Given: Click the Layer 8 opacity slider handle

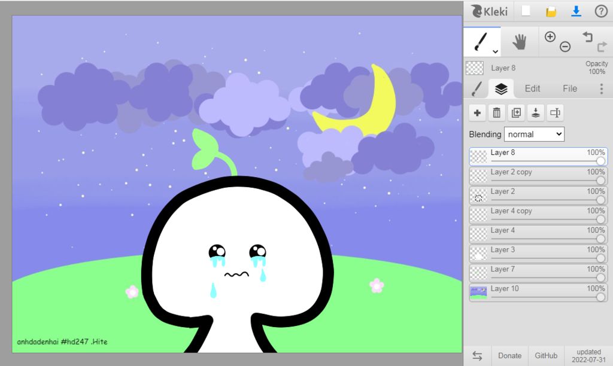Looking at the screenshot, I should pos(600,161).
